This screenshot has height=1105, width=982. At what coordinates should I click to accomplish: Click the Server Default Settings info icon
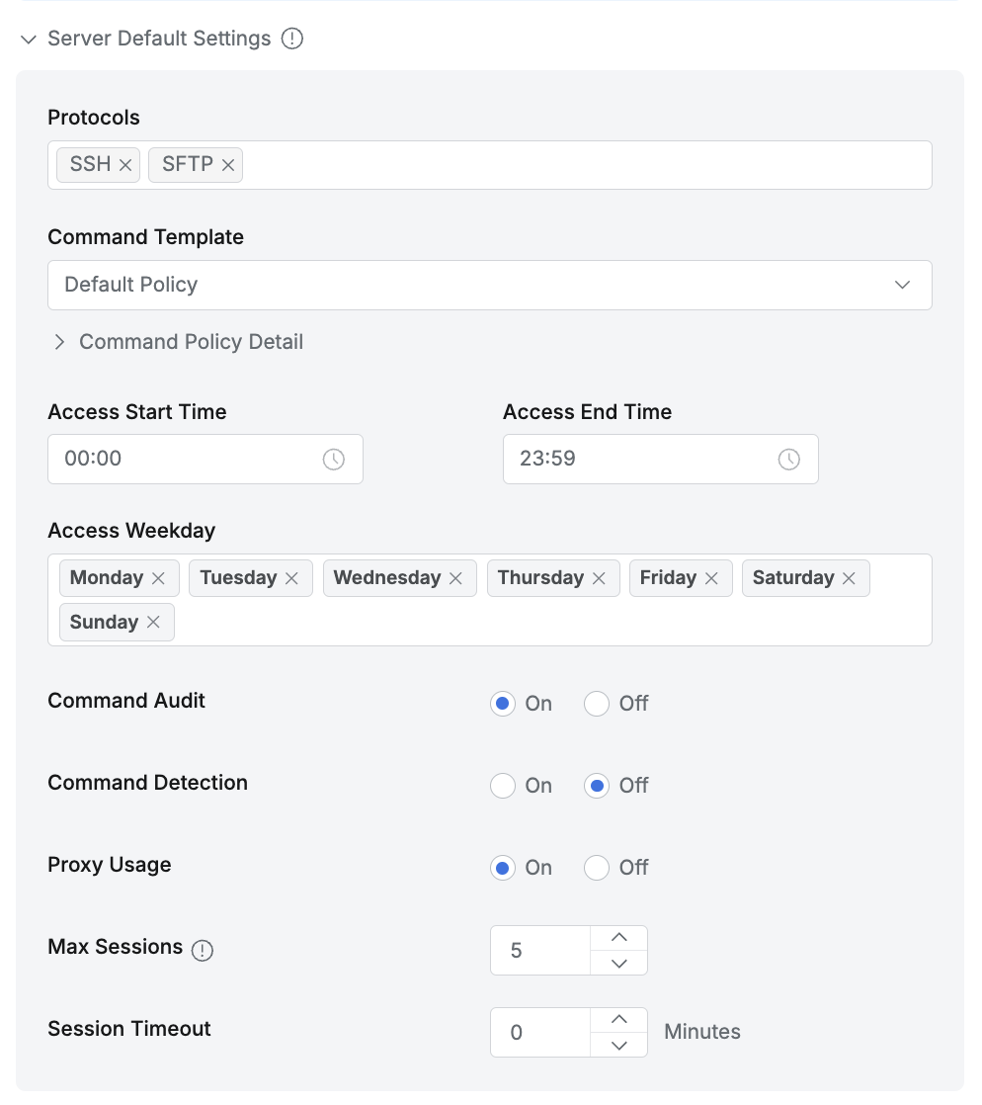click(x=292, y=39)
